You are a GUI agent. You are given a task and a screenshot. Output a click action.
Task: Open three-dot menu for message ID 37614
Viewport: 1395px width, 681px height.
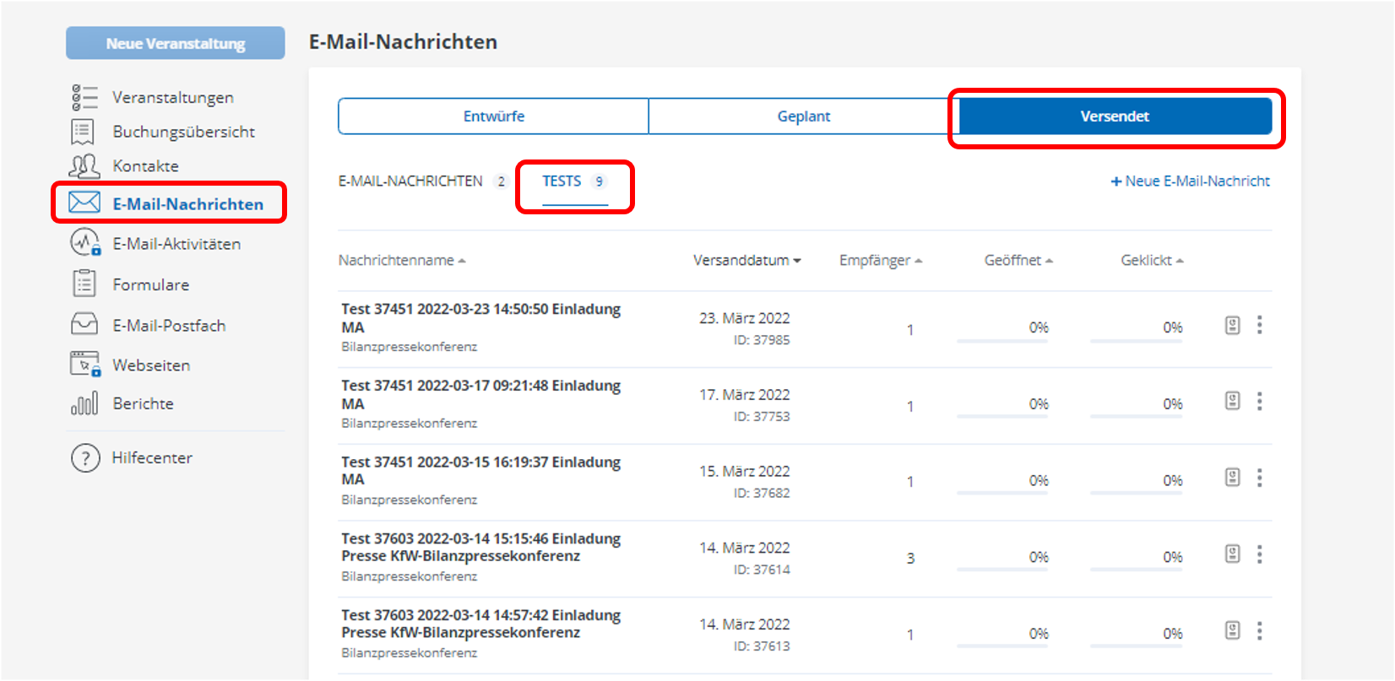(1259, 554)
